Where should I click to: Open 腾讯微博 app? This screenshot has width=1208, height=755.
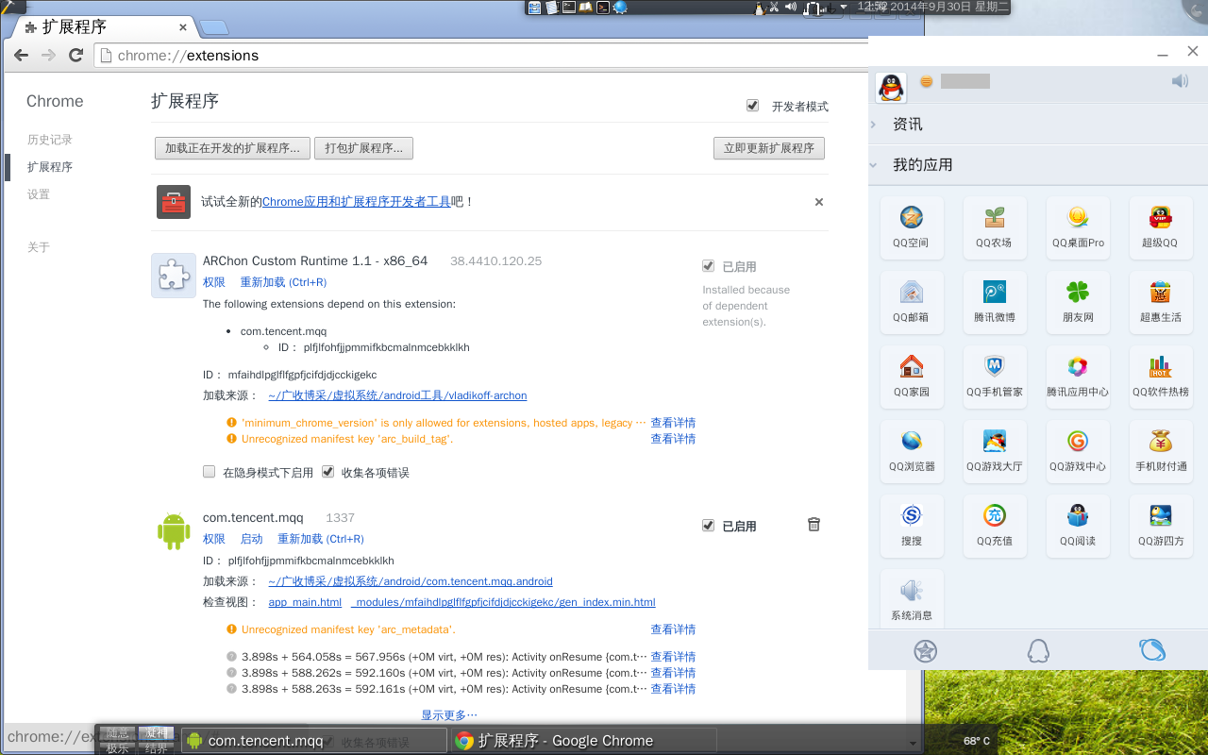[994, 302]
